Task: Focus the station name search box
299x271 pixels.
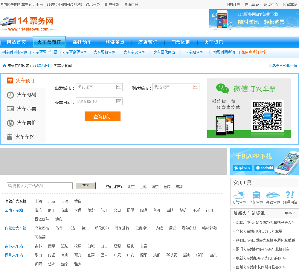Action: pos(40,186)
